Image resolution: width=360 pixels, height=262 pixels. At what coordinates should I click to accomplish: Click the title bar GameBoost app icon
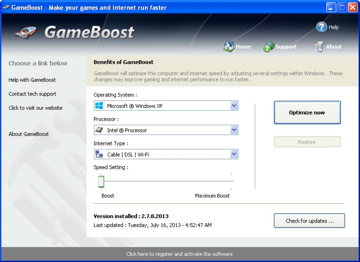(x=5, y=7)
